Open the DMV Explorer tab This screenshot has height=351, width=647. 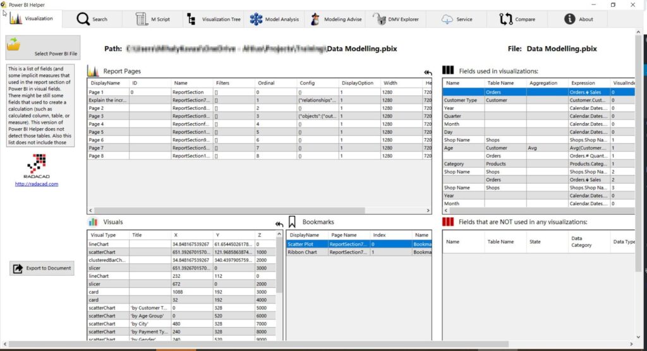(396, 19)
